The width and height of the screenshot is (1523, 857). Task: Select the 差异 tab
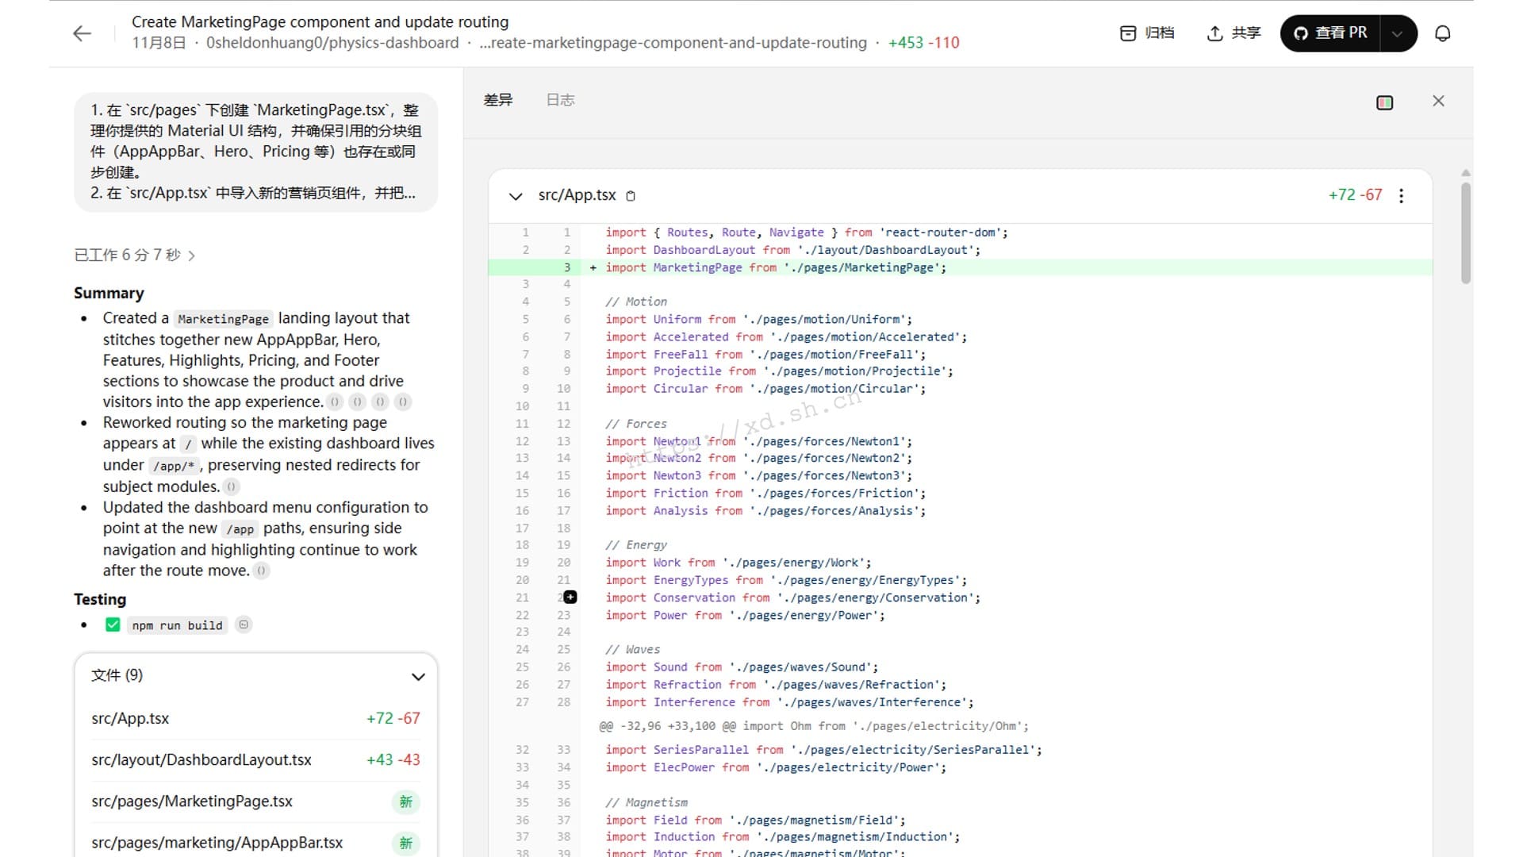498,100
